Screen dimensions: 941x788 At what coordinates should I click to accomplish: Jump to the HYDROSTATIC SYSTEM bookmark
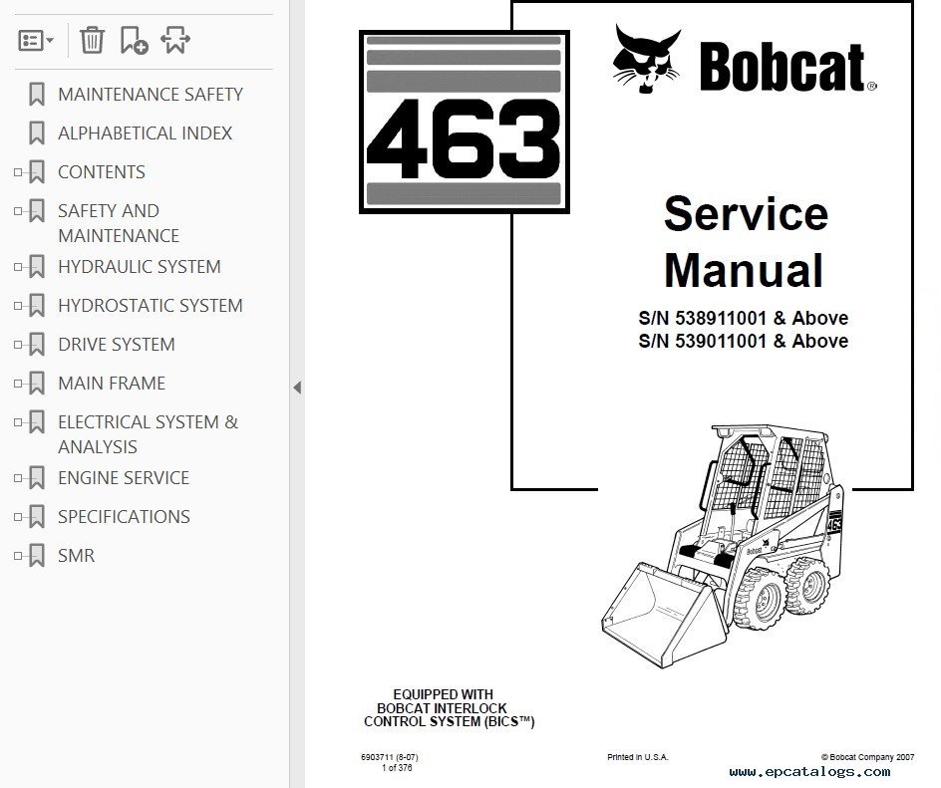click(x=150, y=306)
